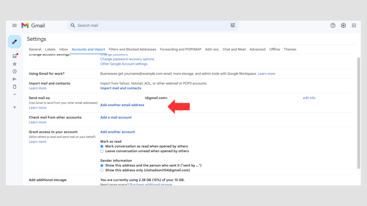367x206 pixels.
Task: Click Change password recovery options link
Action: tap(127, 59)
